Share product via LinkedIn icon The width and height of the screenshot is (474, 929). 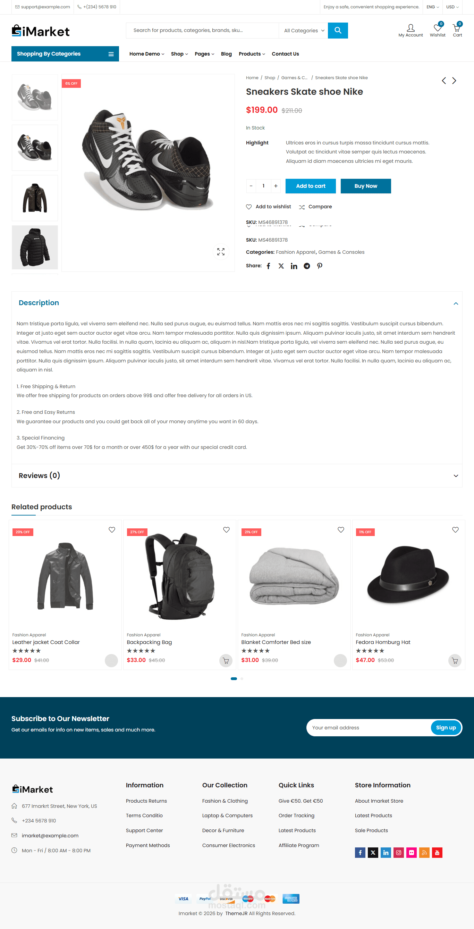point(294,266)
